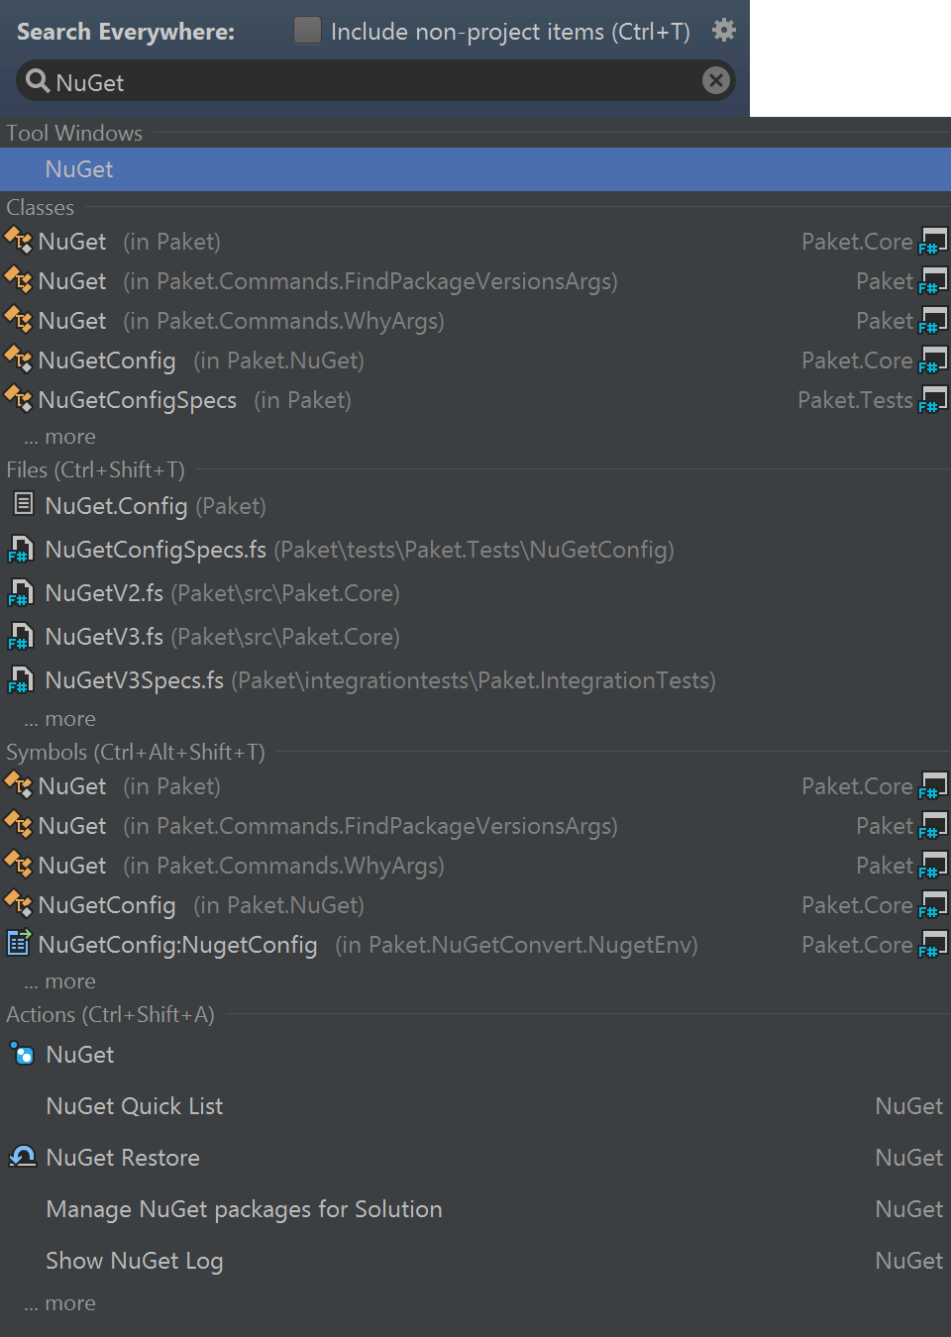This screenshot has height=1337, width=951.
Task: Go to NuGetConfig (in Paket.NuGet) under Classes
Action: [x=475, y=360]
